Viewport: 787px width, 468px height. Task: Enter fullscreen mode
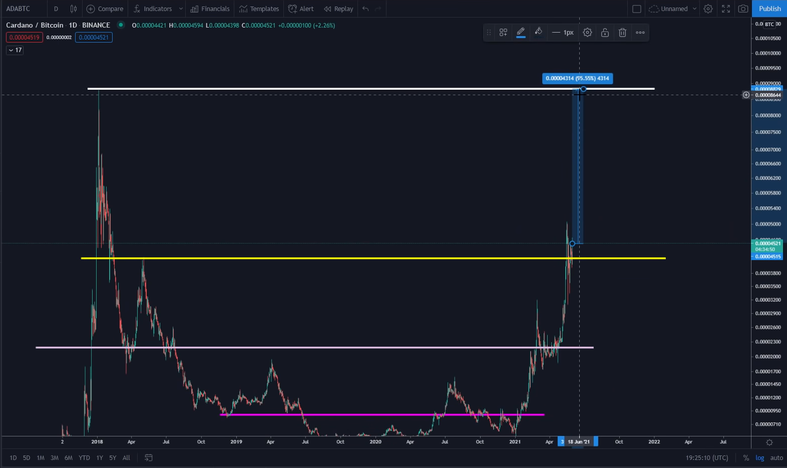pyautogui.click(x=726, y=9)
